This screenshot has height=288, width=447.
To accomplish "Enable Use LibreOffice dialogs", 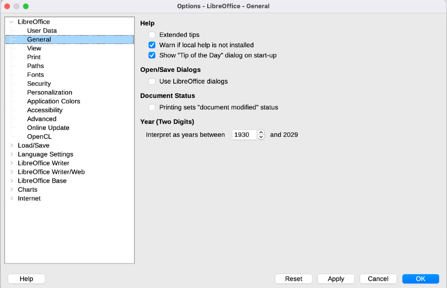I will coord(152,81).
